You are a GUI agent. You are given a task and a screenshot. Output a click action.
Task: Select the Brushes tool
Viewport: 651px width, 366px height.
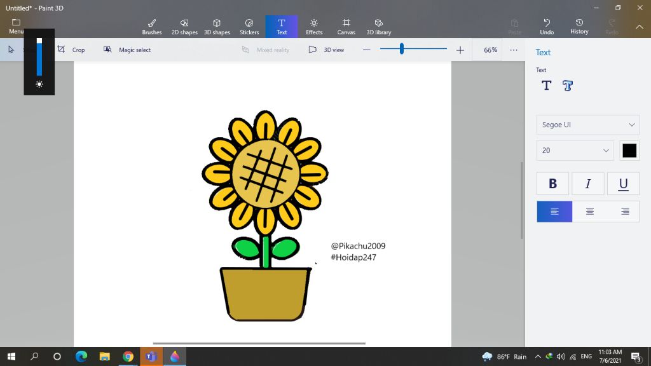click(x=151, y=27)
